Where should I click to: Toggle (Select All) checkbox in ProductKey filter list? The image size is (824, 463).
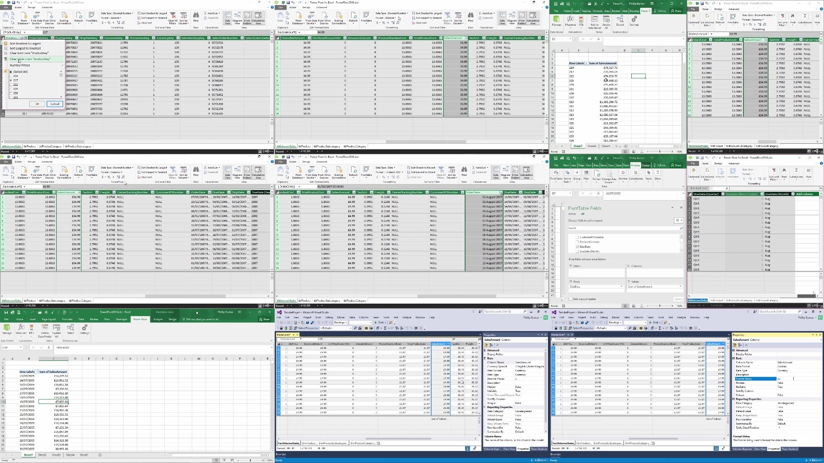pos(11,72)
